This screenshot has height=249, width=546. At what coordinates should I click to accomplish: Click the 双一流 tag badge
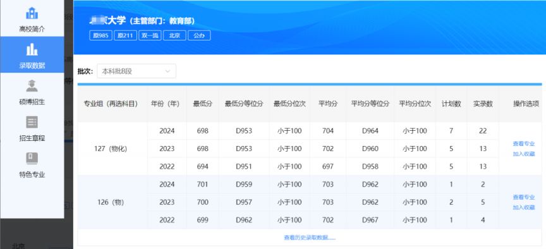click(150, 35)
